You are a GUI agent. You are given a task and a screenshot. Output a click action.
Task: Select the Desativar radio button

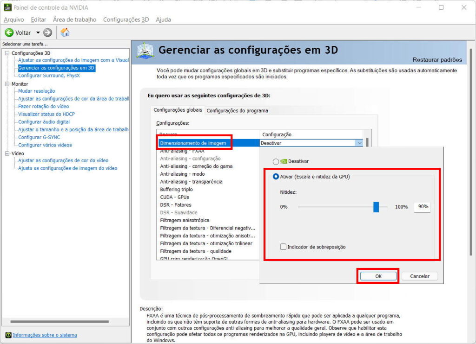[x=276, y=161]
